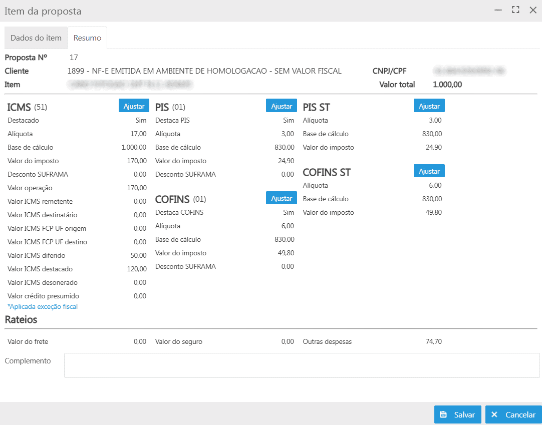Screen dimensions: 542x425
Task: Cancel the proposal item dialog
Action: click(x=513, y=414)
